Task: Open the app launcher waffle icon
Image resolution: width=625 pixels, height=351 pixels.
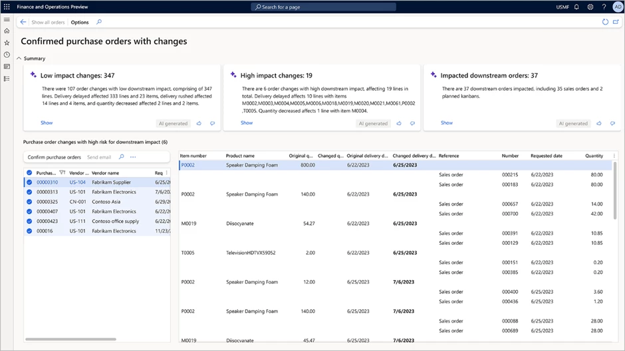Action: (x=7, y=7)
